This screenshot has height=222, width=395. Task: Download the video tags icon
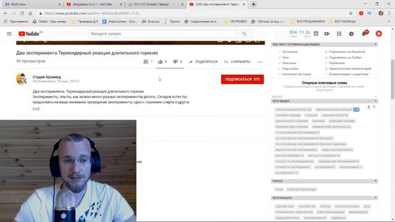click(368, 107)
